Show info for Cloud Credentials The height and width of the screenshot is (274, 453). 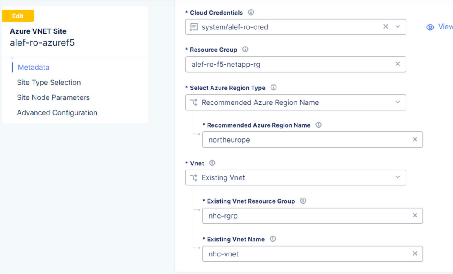(x=251, y=13)
